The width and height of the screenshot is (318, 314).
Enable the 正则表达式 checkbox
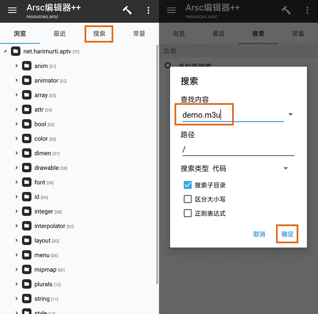click(188, 213)
